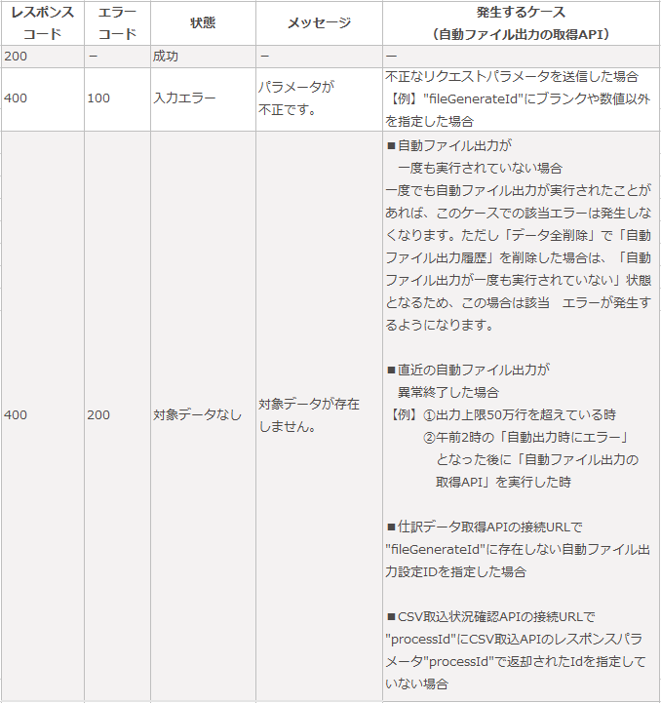Click response code 200 in the 成功 row
Screen dimensions: 661x703
click(x=17, y=57)
